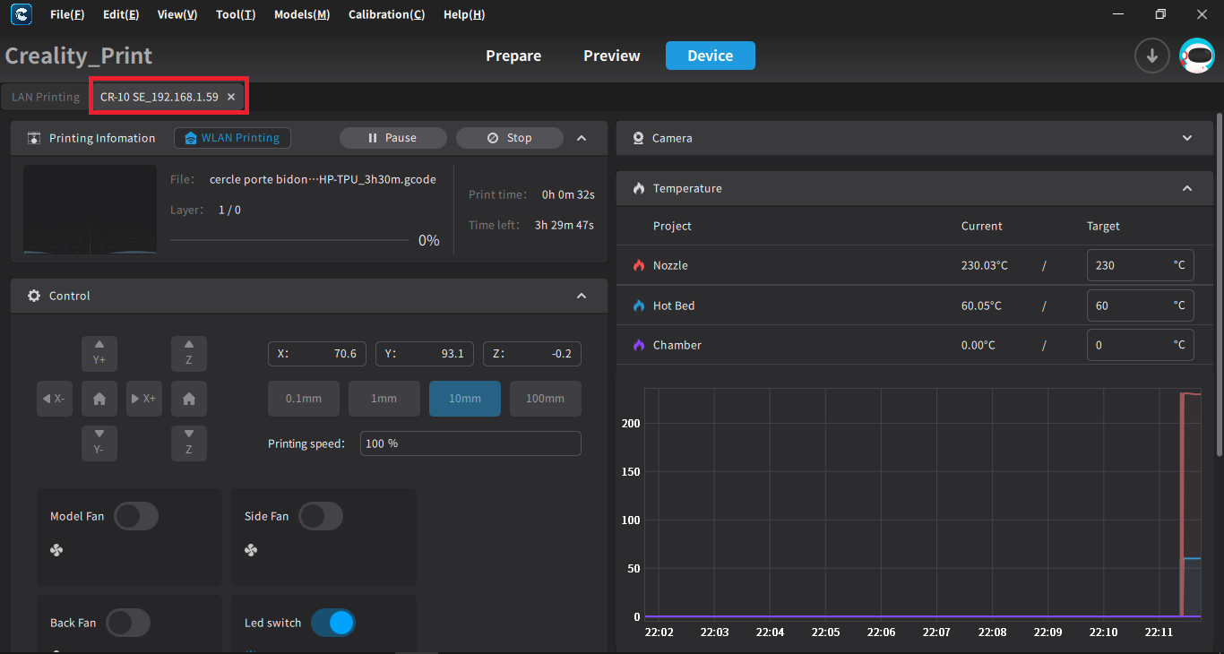1224x654 pixels.
Task: Open the user avatar profile icon
Action: pos(1197,56)
